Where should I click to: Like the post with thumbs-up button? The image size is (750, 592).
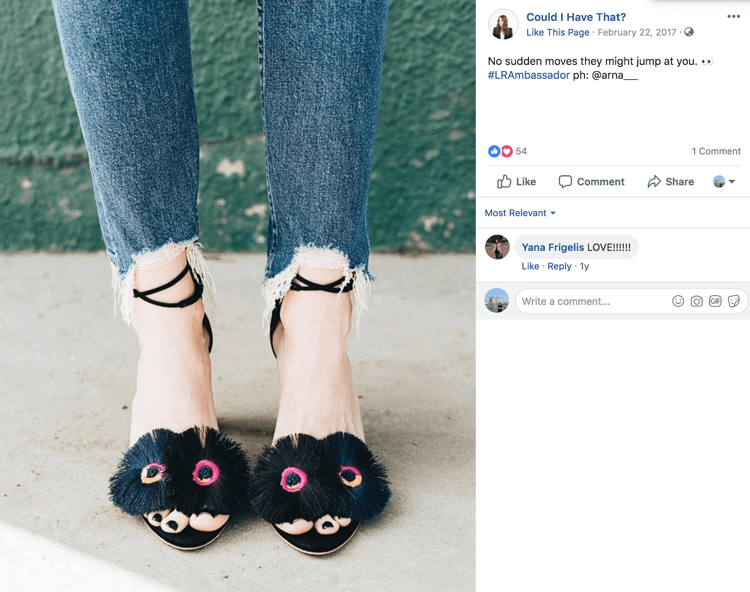pos(516,182)
